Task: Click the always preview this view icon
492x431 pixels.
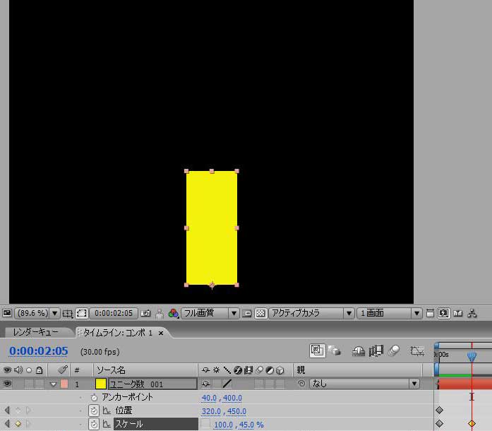Action: [7, 313]
